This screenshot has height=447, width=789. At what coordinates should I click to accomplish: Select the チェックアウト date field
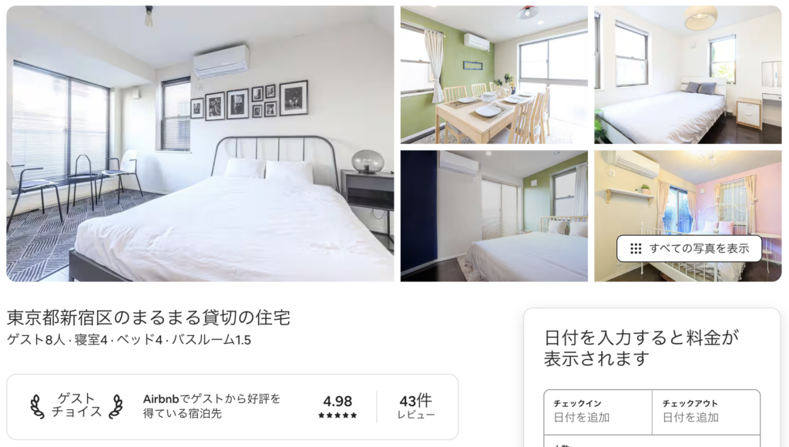[x=706, y=412]
